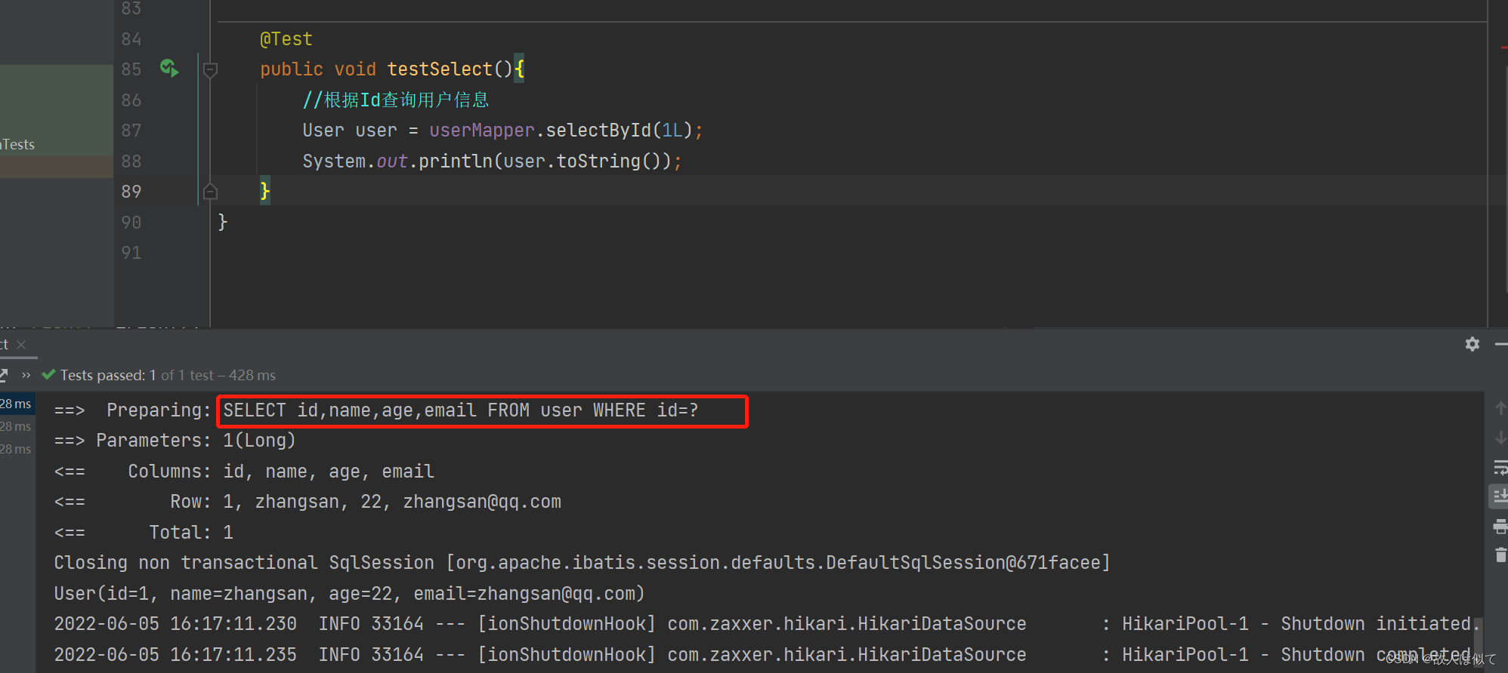Click the 16:17:11.235 log timestamp

click(233, 655)
